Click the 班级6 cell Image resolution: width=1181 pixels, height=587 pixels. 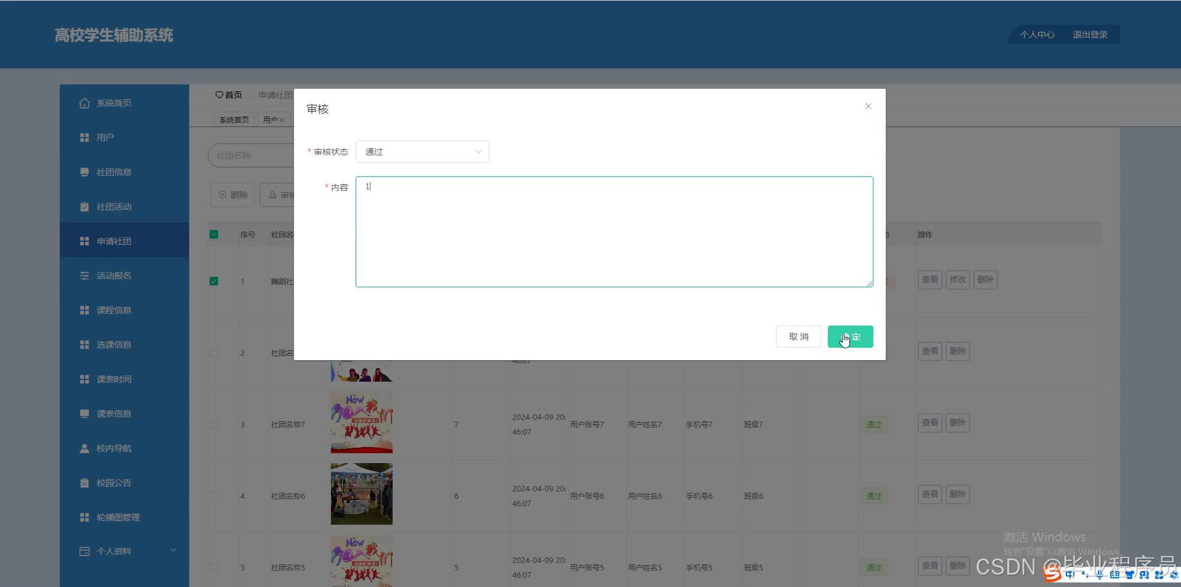(753, 496)
